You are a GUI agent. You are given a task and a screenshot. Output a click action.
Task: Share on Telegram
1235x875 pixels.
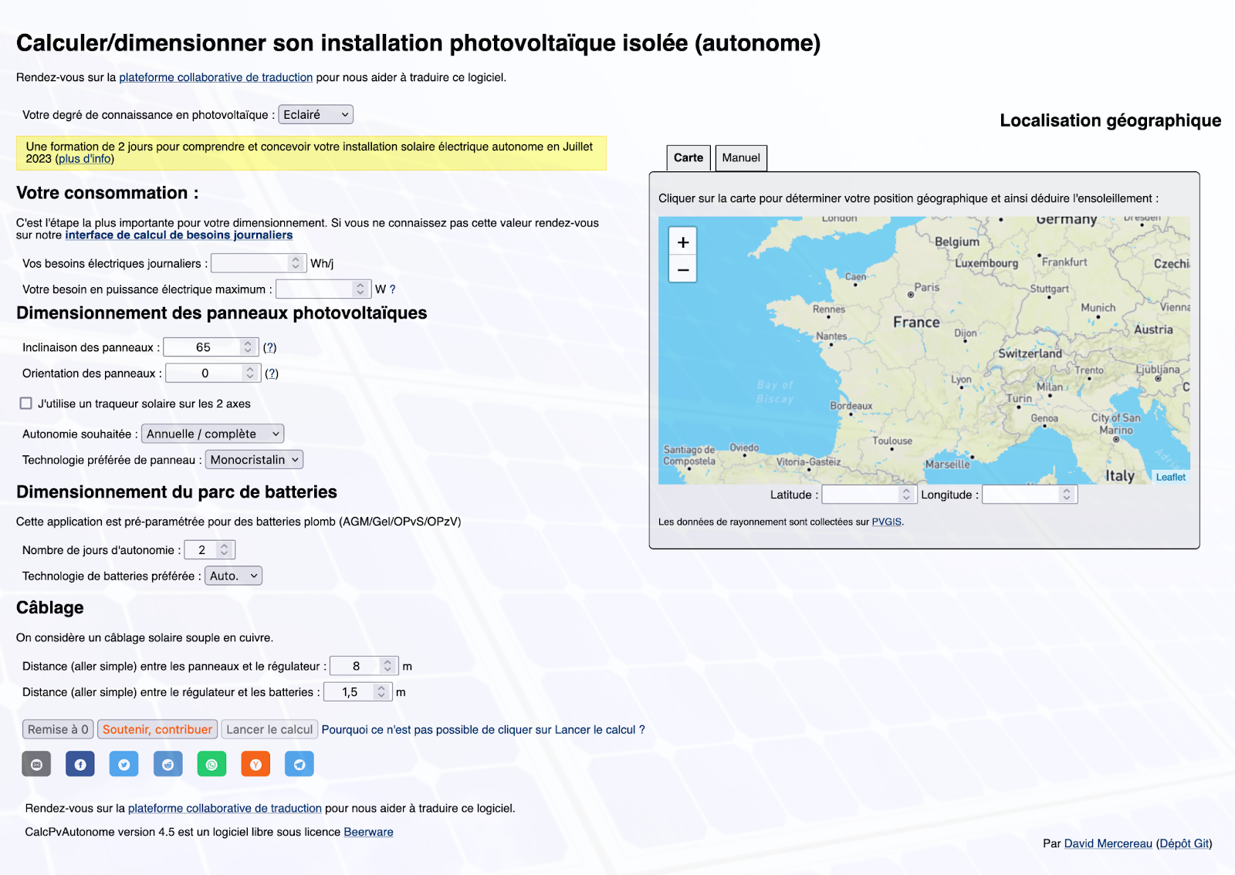coord(299,764)
